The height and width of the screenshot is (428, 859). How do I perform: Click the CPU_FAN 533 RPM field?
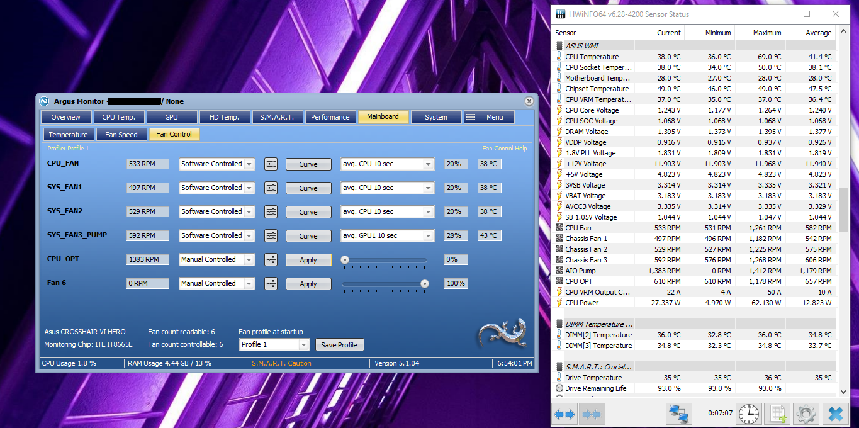[x=148, y=164]
